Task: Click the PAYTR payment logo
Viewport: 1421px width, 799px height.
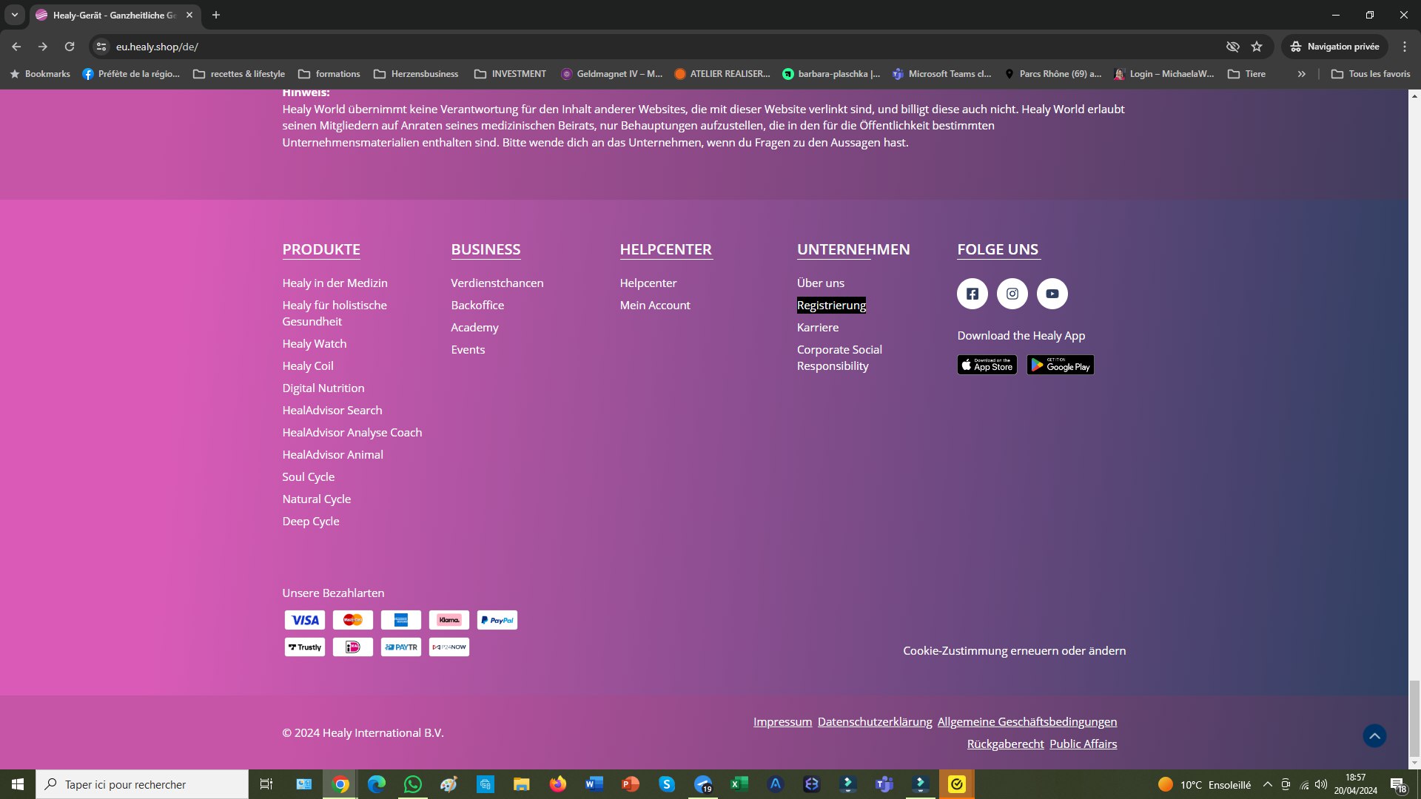Action: (x=401, y=647)
